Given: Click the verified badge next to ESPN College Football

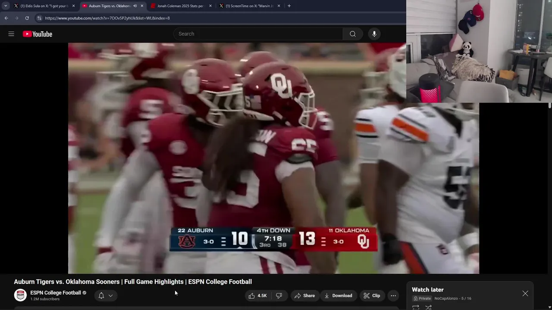Looking at the screenshot, I should point(85,293).
